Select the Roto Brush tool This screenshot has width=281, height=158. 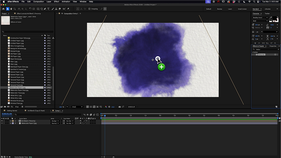point(64,9)
